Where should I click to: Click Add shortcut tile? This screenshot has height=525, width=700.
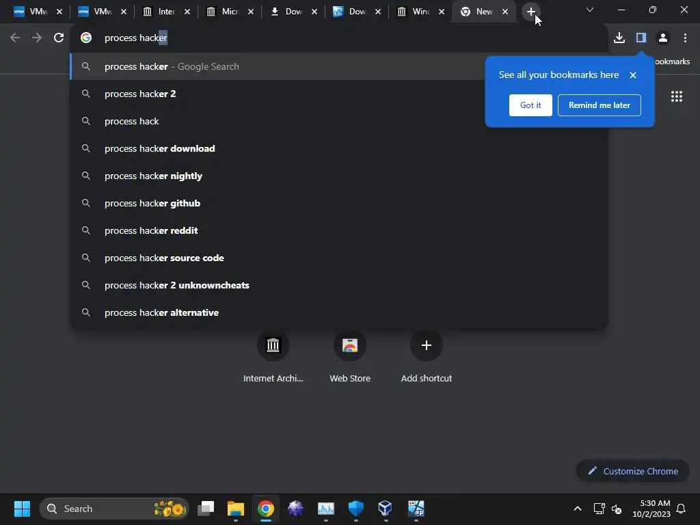pyautogui.click(x=427, y=358)
